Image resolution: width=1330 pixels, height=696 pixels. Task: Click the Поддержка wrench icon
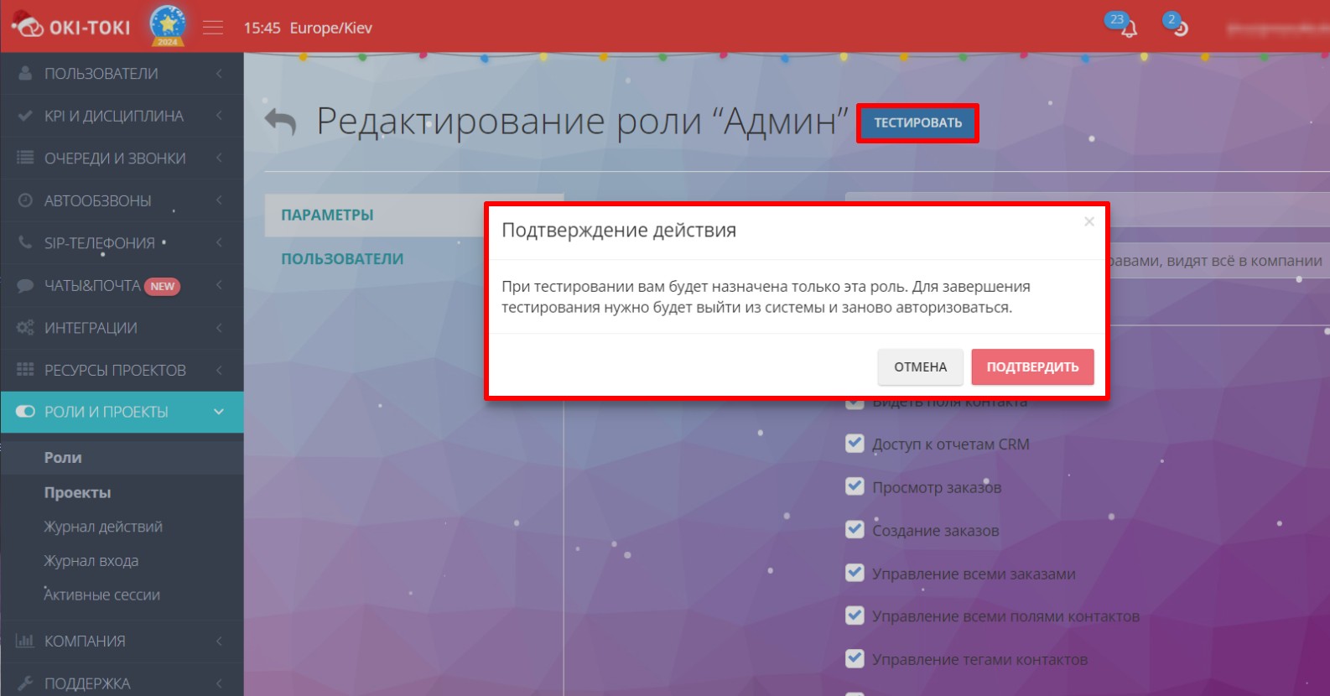pos(25,683)
